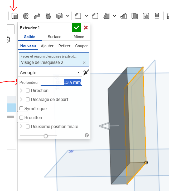This screenshot has height=191, width=169.
Task: Select the Sweep tool
Action: point(37,16)
